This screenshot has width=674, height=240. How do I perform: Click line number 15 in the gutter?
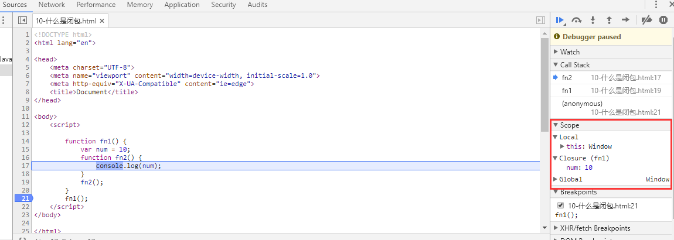[x=25, y=149]
